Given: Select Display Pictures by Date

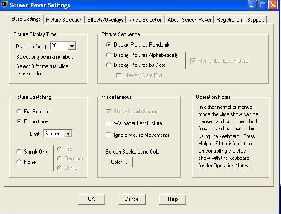Looking at the screenshot, I should coord(136,65).
